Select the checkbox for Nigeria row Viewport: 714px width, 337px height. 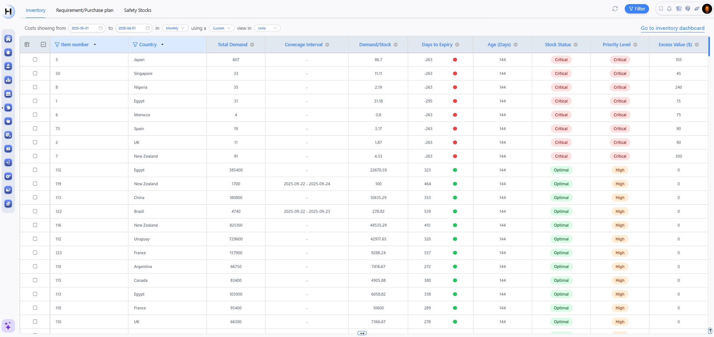(x=35, y=87)
